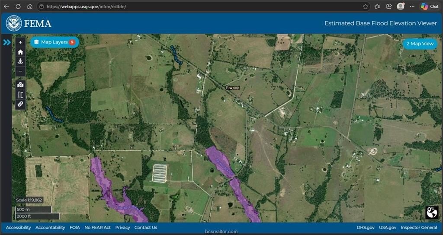Return map to home extent

[x=20, y=52]
